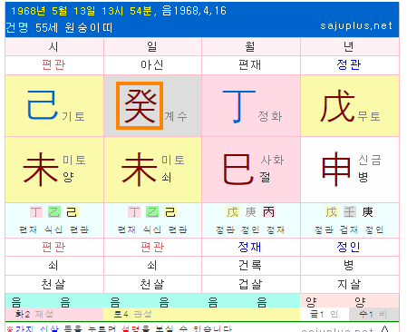The image size is (407, 332).
Task: Click the highlighted day stem character 癸
Action: tap(140, 105)
